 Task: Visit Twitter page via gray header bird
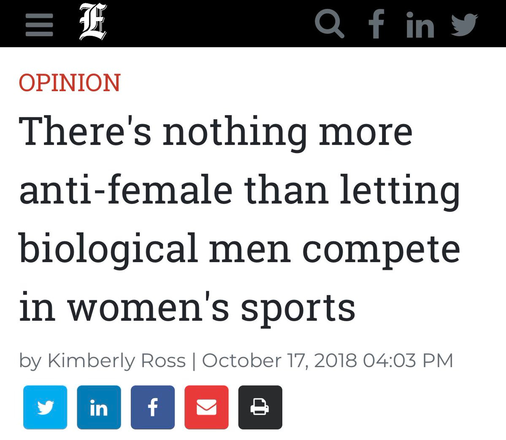[464, 24]
